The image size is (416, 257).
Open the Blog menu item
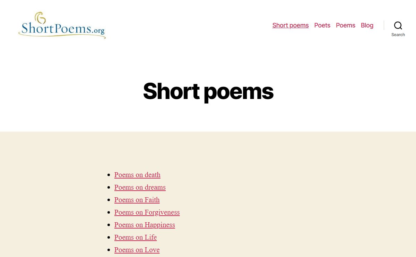click(367, 25)
